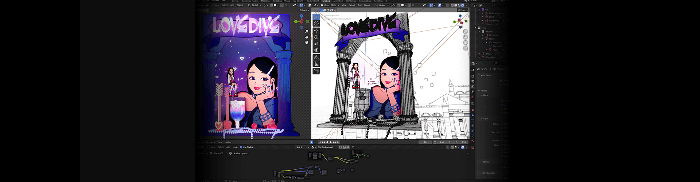
Task: Toggle perspective/orthographic icon in right viewport
Action: [x=466, y=48]
